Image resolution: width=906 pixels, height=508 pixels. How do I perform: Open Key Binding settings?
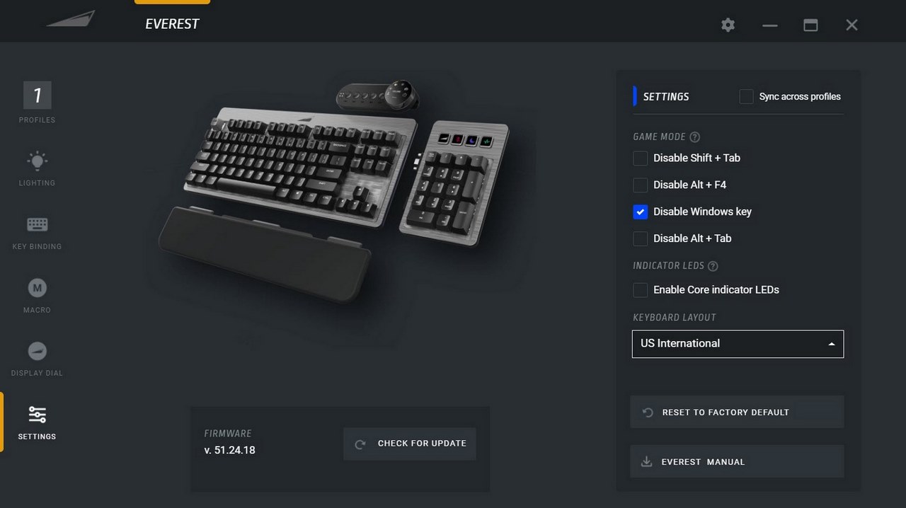click(37, 232)
